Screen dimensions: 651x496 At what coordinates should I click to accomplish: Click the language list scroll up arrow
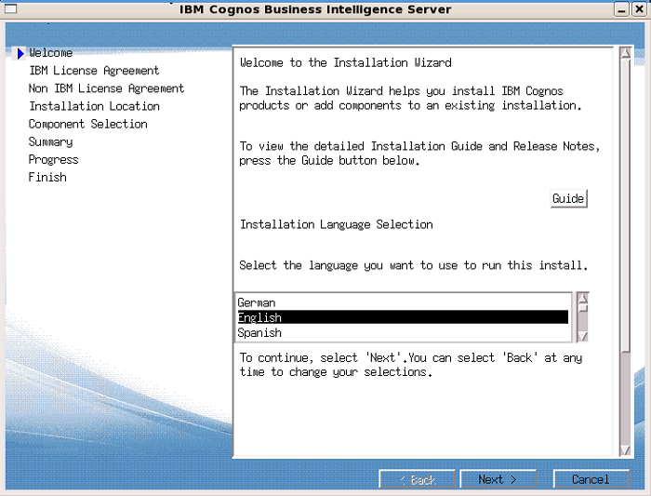click(x=583, y=298)
